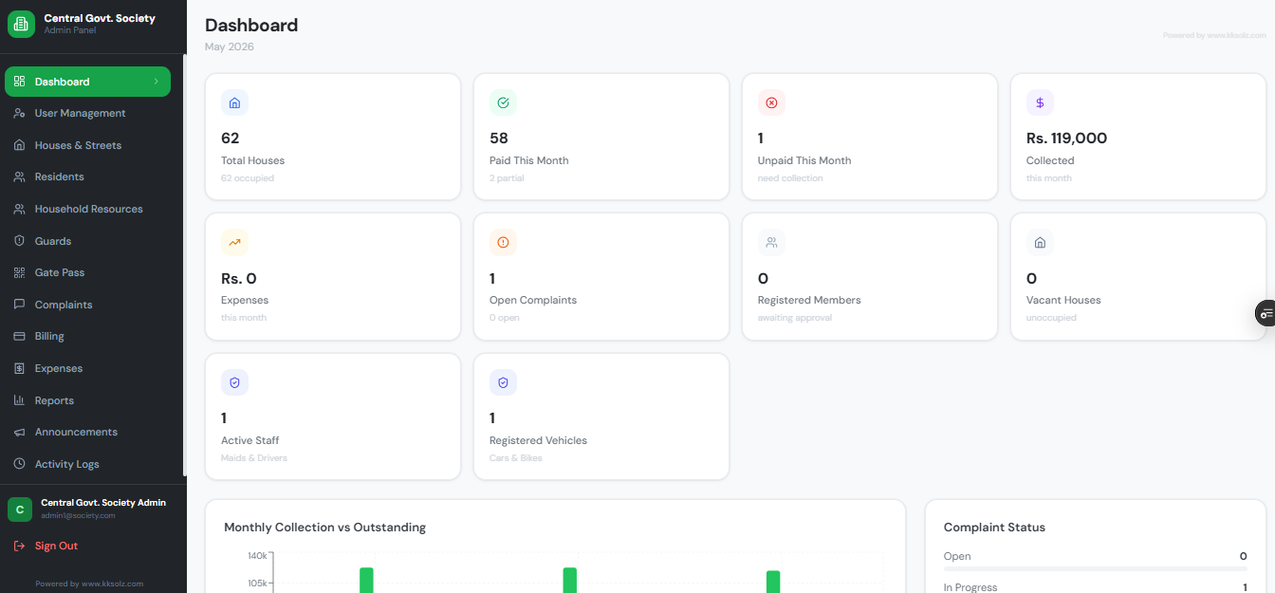
Task: Click the Paid This Month check icon
Action: [x=503, y=102]
